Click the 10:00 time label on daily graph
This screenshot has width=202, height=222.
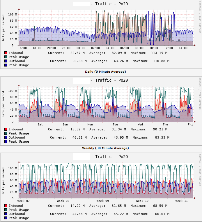click(x=154, y=48)
